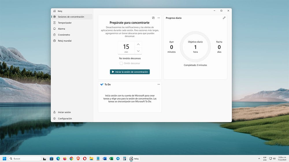Launch Microsoft Store from taskbar
The height and width of the screenshot is (162, 289).
tap(51, 159)
